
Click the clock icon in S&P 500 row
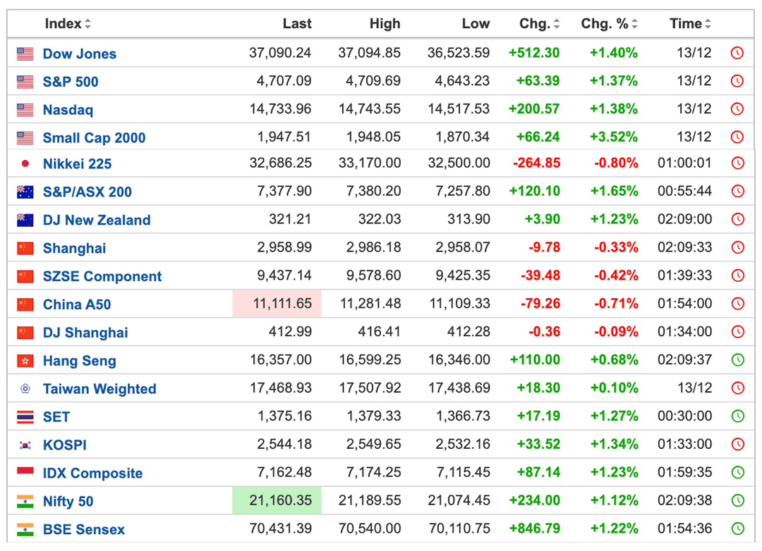[737, 81]
